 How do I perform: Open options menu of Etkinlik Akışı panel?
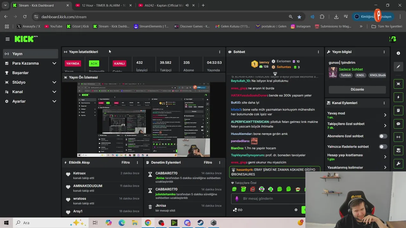137,162
